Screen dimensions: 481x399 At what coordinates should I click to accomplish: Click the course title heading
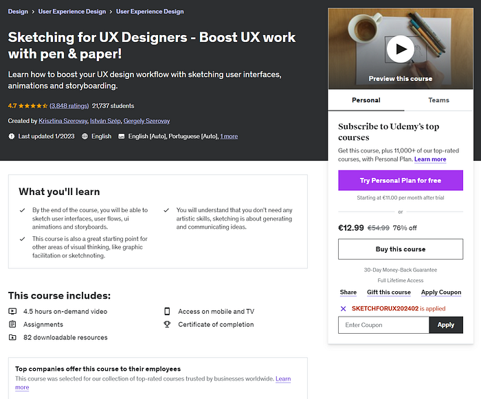coord(152,45)
